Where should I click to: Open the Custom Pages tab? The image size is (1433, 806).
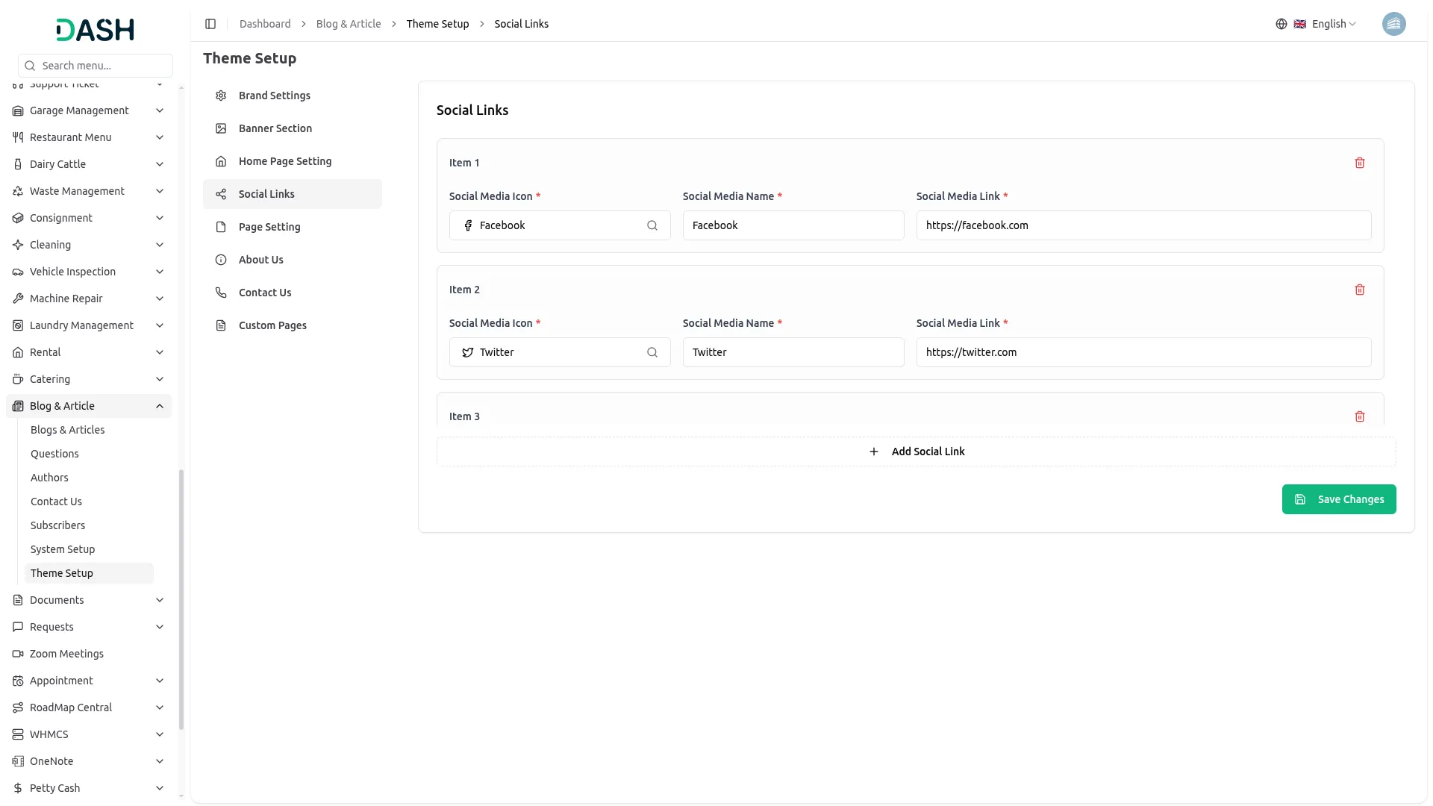272,325
